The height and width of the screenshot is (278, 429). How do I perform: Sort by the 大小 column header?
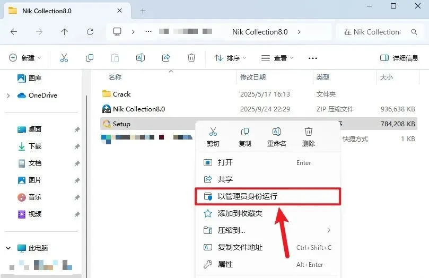tap(387, 77)
